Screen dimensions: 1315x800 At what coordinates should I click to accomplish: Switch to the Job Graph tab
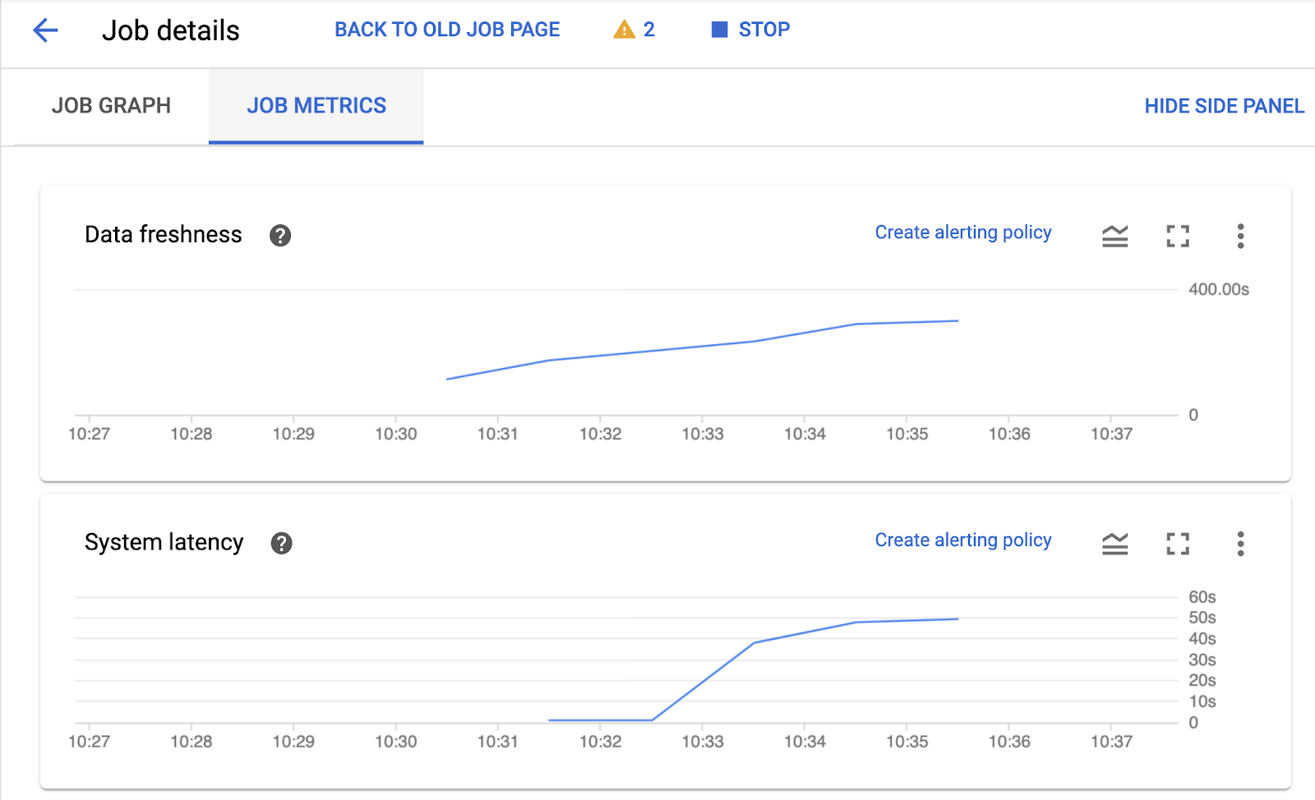[111, 106]
